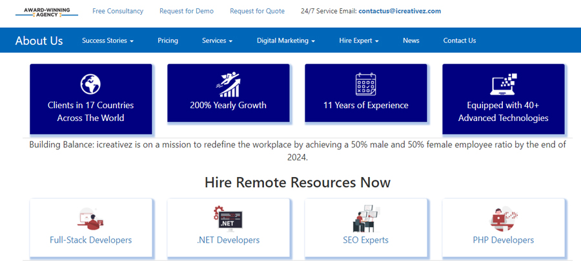Open the News page
The image size is (581, 280).
coord(411,41)
